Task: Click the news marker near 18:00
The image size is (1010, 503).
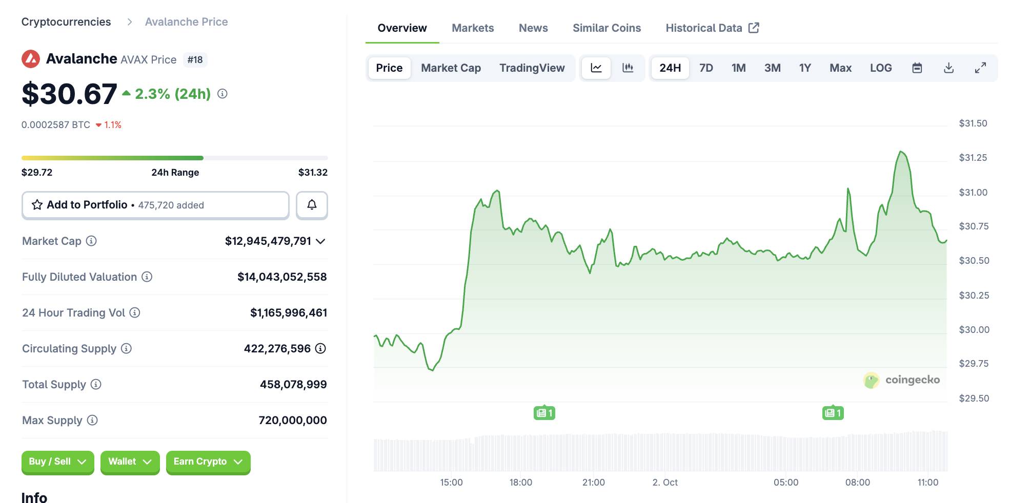Action: [544, 413]
